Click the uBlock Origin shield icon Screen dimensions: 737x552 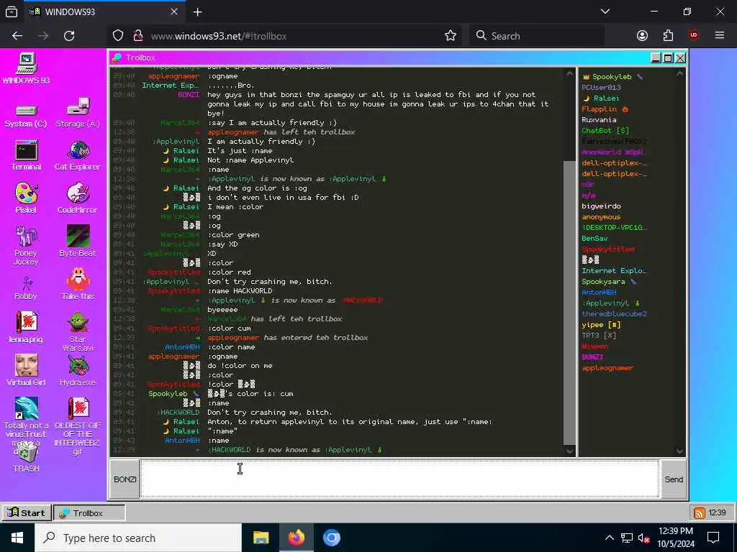pyautogui.click(x=694, y=36)
